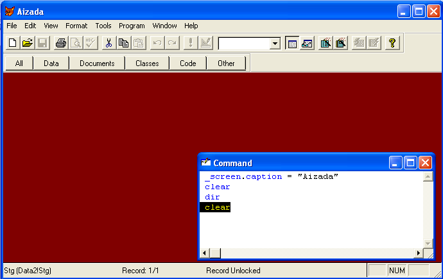The image size is (443, 279).
Task: Cut selection with the scissors icon
Action: click(x=109, y=43)
